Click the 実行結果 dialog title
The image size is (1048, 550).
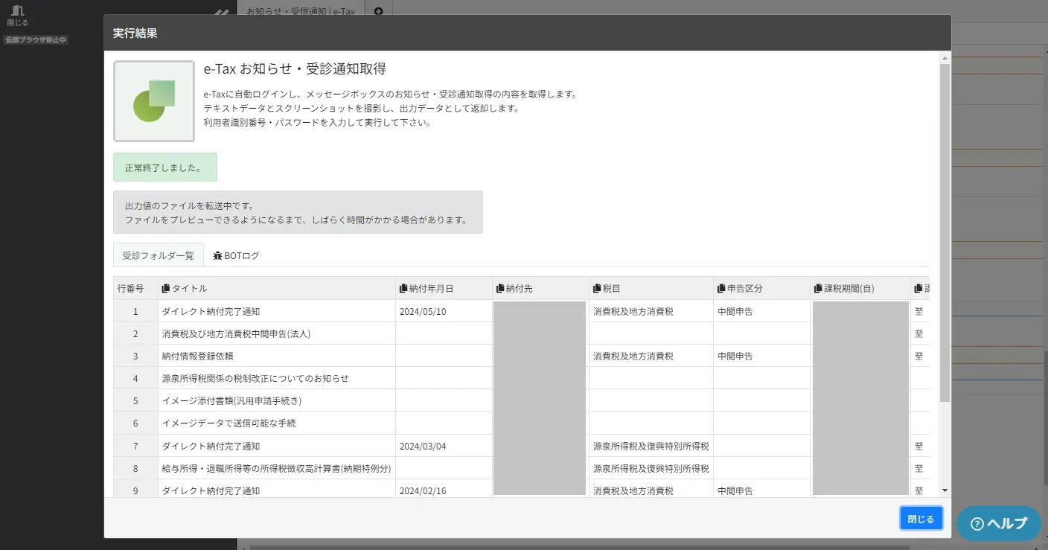pyautogui.click(x=135, y=33)
